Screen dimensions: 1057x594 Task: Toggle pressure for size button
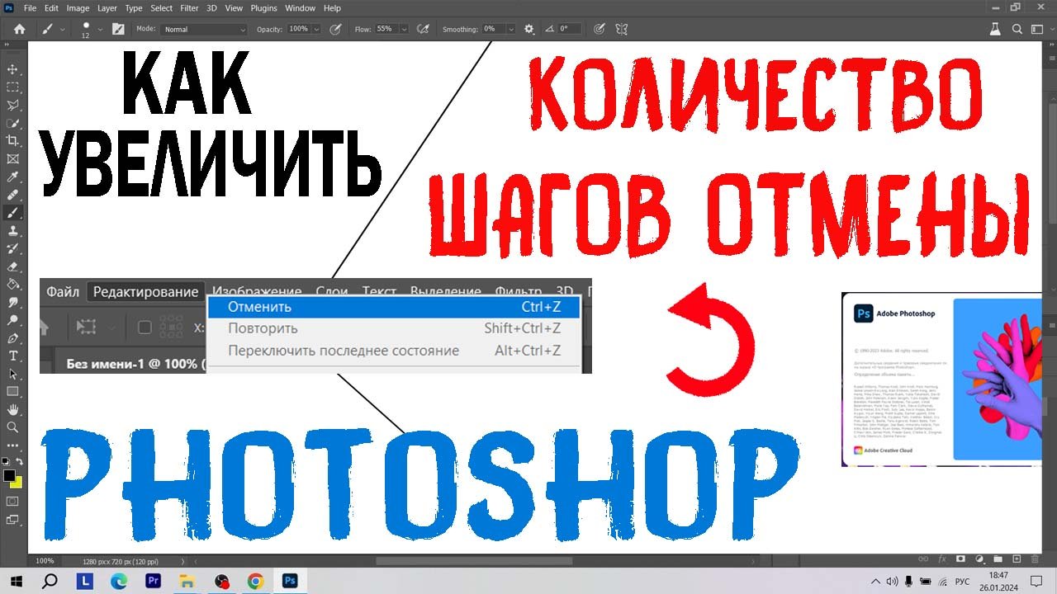click(x=600, y=29)
